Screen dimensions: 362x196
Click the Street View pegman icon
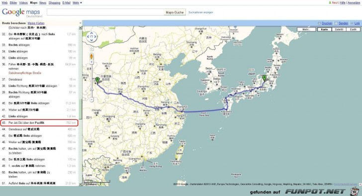tap(91, 56)
